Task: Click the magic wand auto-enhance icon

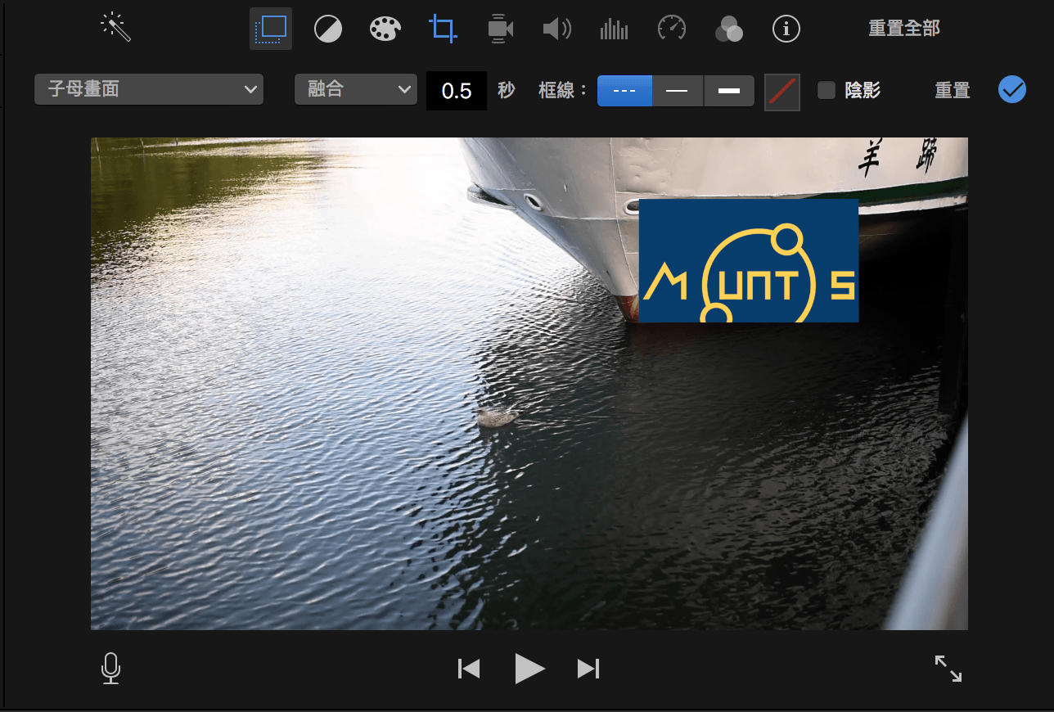Action: click(115, 28)
